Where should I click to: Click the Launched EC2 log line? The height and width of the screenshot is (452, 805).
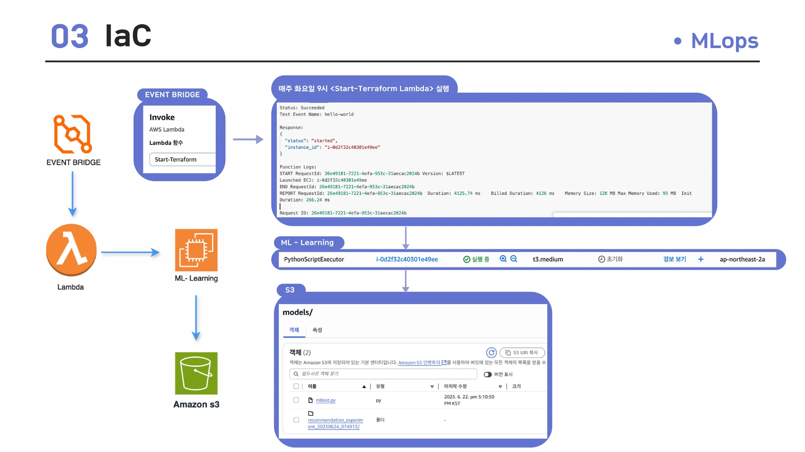coord(323,180)
